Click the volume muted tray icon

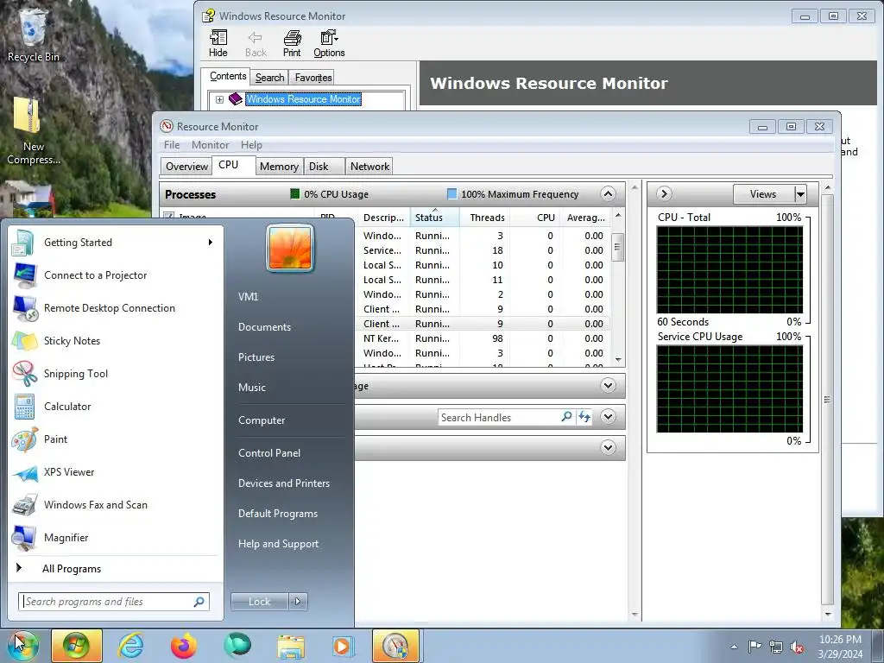(x=797, y=647)
